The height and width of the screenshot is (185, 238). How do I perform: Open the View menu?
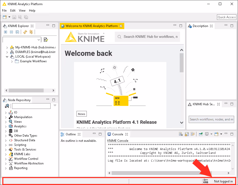coord(22,11)
